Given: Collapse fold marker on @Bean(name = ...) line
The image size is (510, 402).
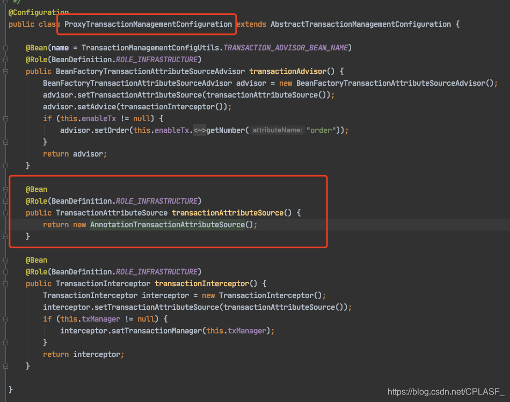Looking at the screenshot, I should point(5,48).
